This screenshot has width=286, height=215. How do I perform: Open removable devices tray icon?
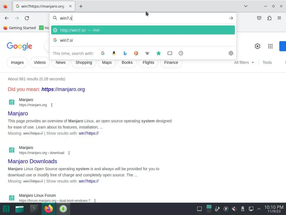[x=243, y=209]
